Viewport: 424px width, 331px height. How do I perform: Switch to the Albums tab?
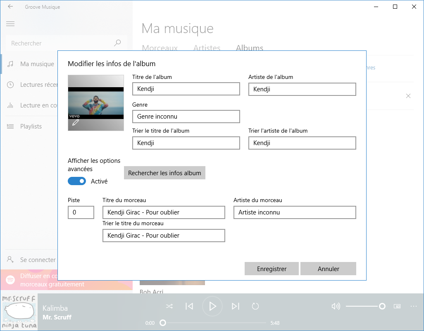[250, 48]
